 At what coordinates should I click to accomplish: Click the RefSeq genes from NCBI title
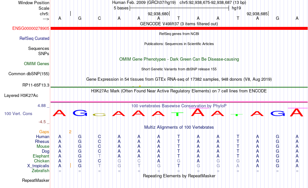pyautogui.click(x=179, y=34)
